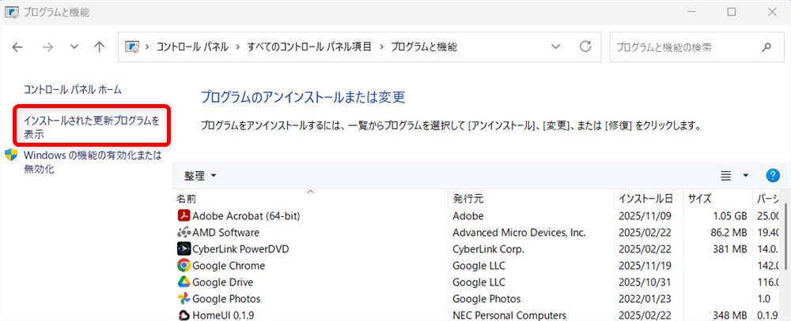791x321 pixels.
Task: Click the window title bar app icon
Action: [11, 12]
